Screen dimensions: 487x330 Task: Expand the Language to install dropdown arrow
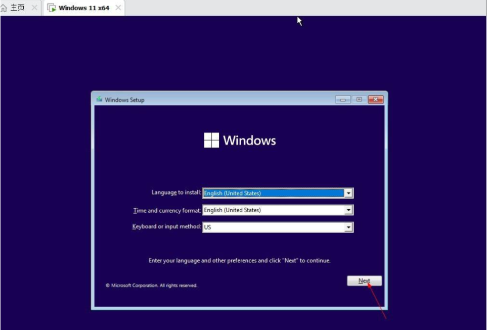(x=348, y=194)
